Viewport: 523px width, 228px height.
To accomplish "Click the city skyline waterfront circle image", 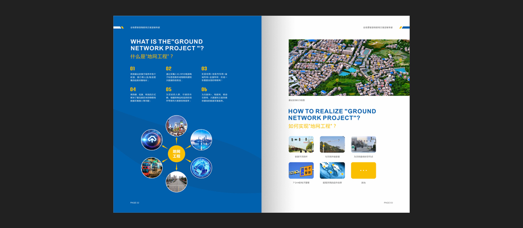I will [201, 140].
